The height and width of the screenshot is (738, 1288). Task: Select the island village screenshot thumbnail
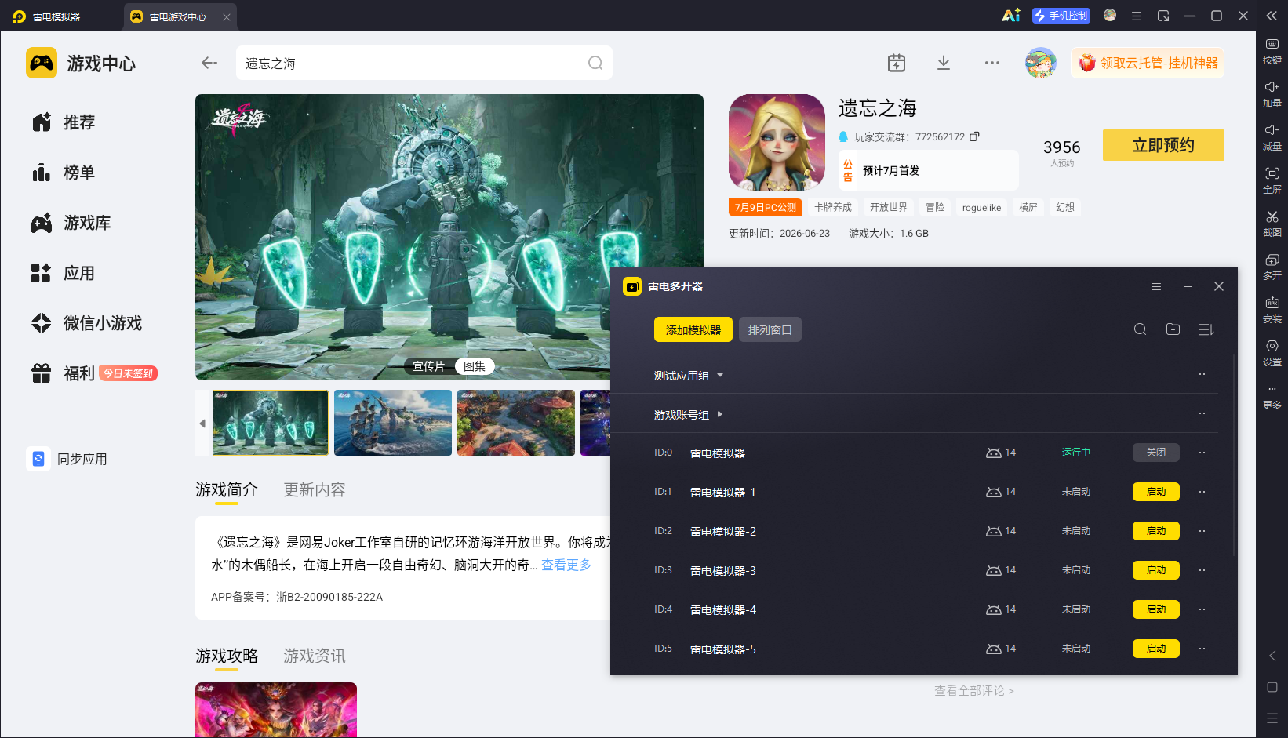click(x=516, y=423)
